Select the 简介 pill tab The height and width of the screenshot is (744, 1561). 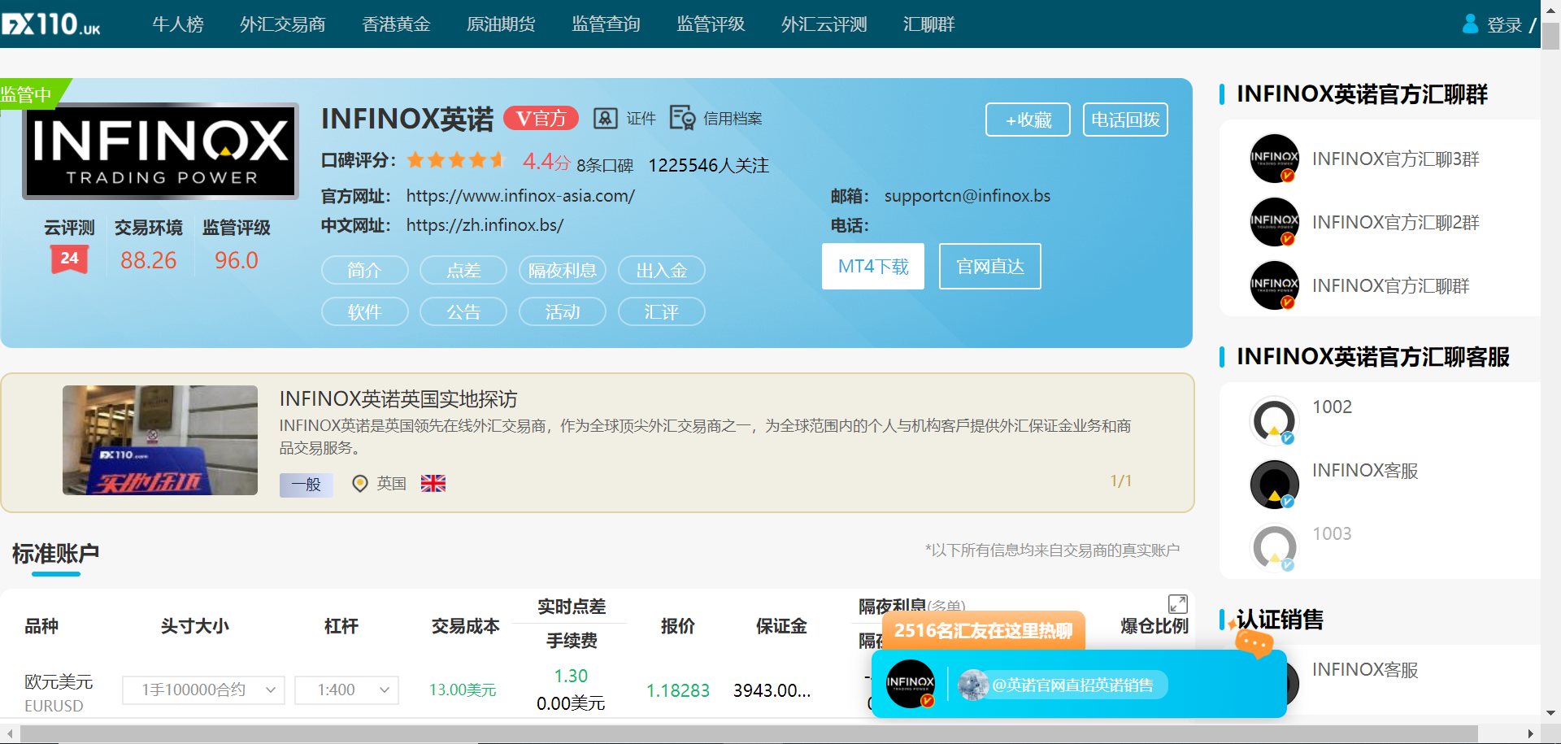pyautogui.click(x=365, y=270)
